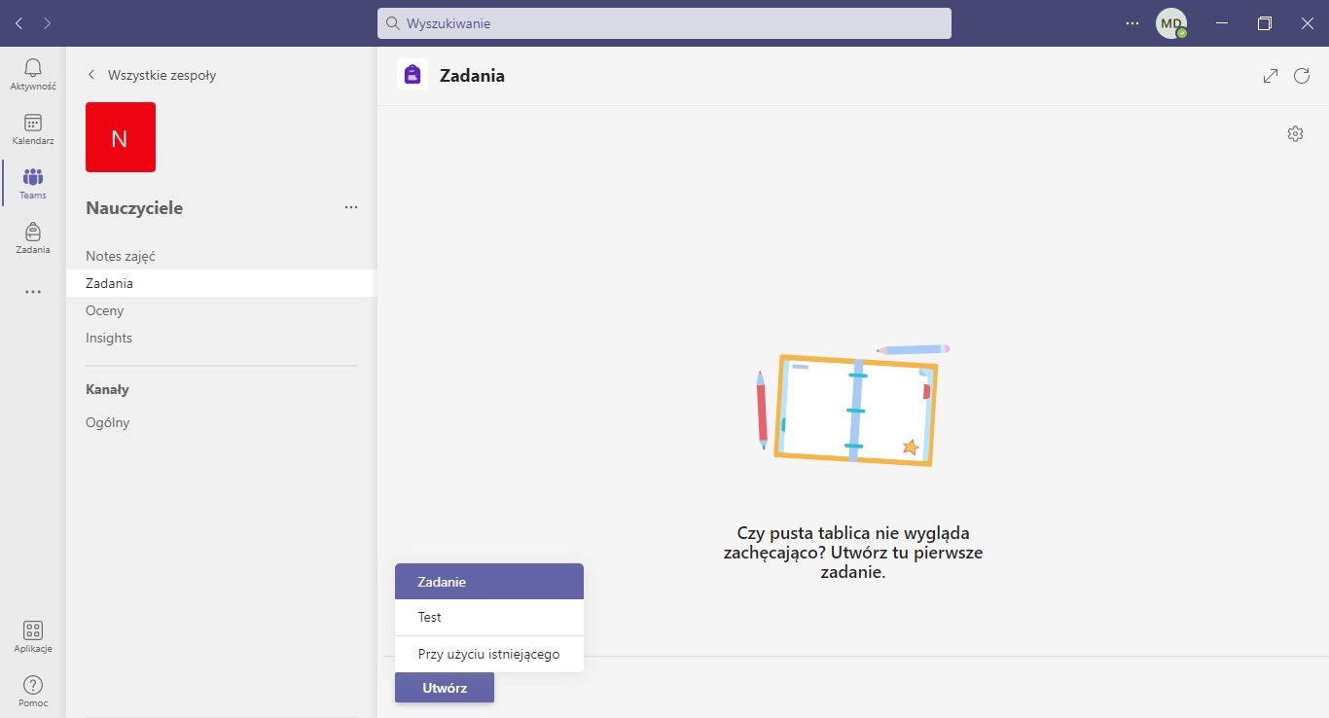Expand the tab to full view
The height and width of the screenshot is (718, 1329).
tap(1271, 76)
